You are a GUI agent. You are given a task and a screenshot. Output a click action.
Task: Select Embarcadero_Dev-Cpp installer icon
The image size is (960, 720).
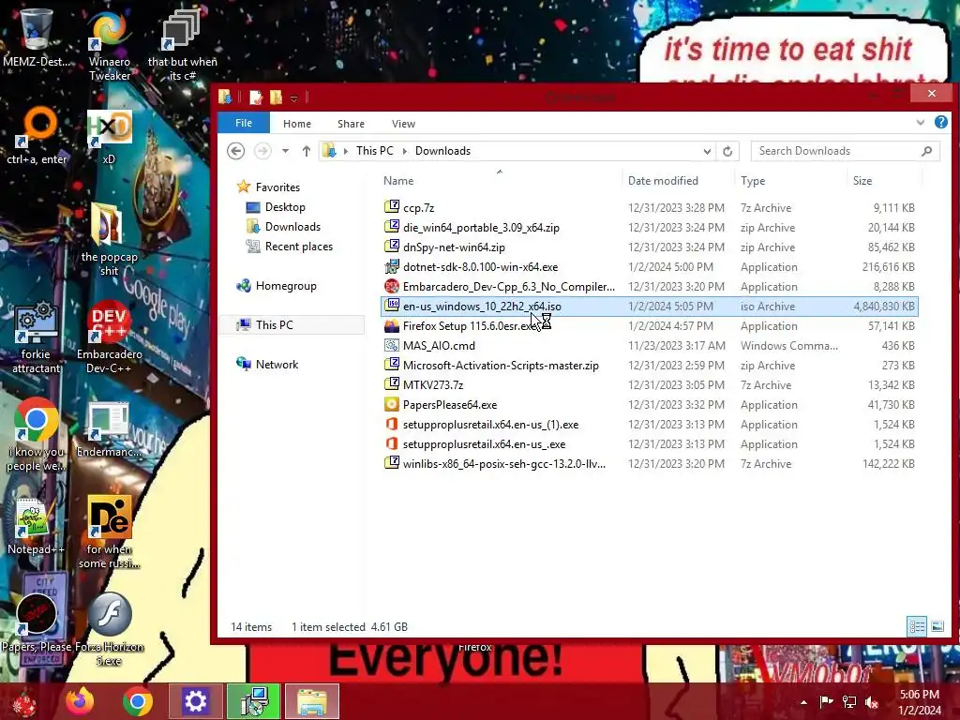[392, 287]
